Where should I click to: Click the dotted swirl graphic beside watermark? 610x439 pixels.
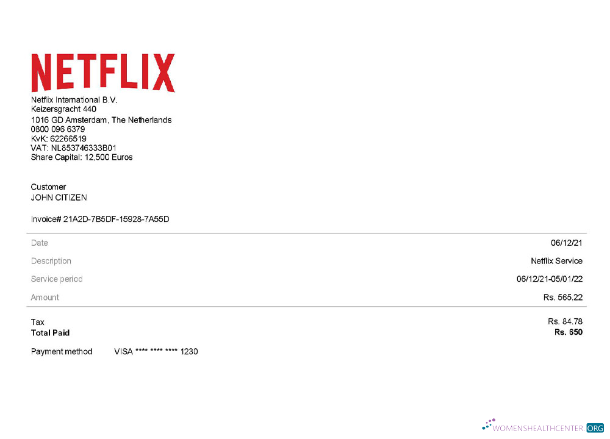(x=488, y=423)
